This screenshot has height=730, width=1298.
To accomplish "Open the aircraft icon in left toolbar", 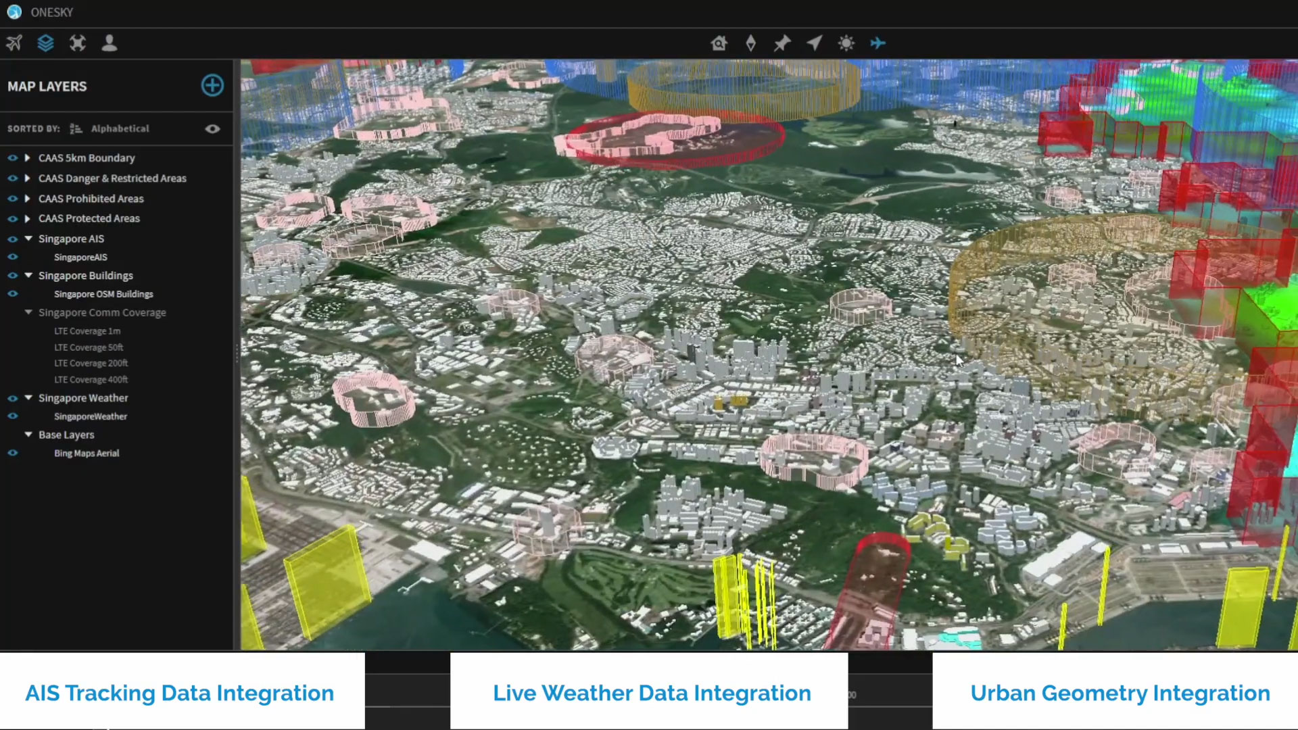I will (x=14, y=43).
